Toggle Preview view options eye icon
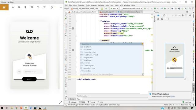 click(x=158, y=19)
